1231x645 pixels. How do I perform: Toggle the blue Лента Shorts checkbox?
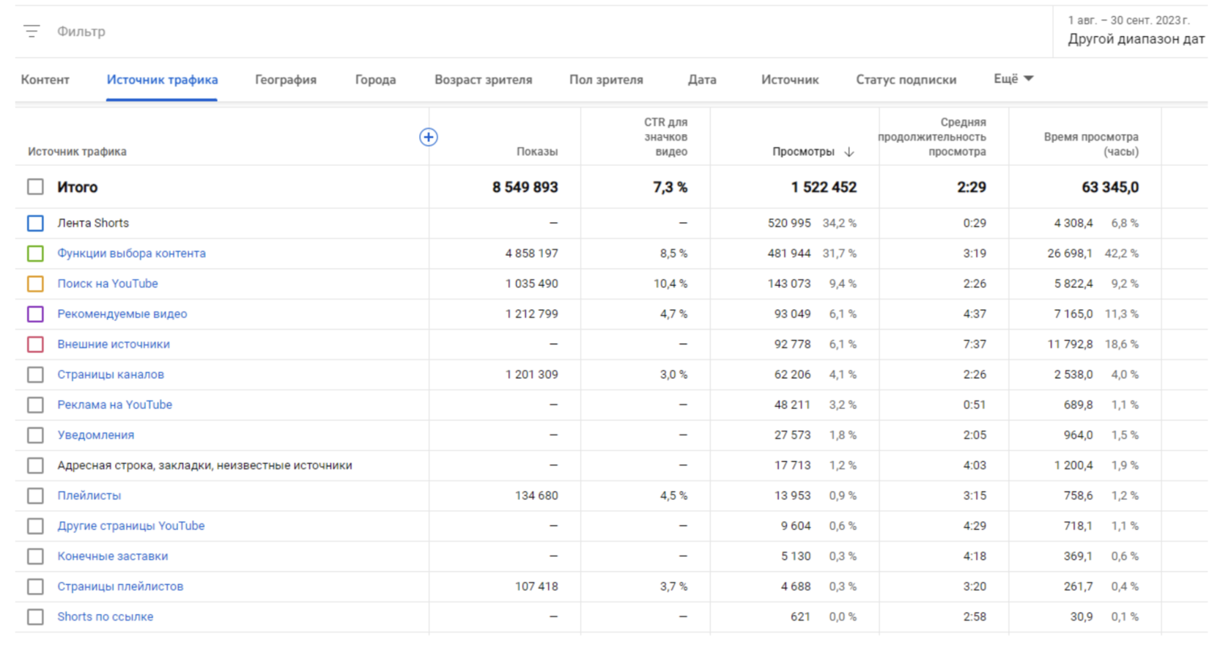coord(35,223)
